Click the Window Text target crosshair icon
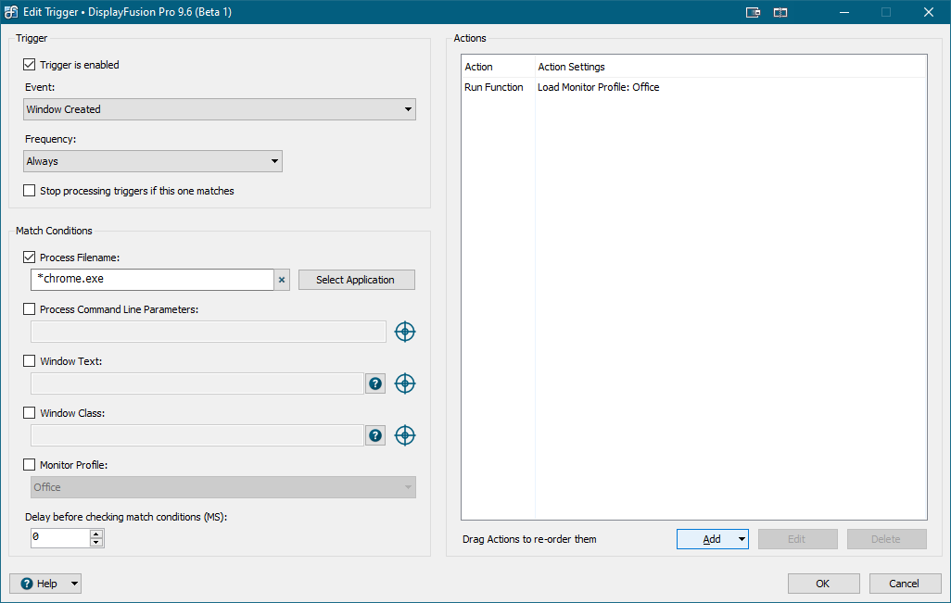This screenshot has width=951, height=603. [x=404, y=383]
